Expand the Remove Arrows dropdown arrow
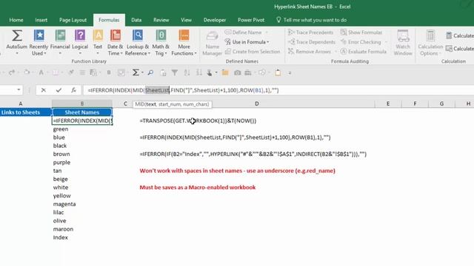The width and height of the screenshot is (474, 266). 336,52
